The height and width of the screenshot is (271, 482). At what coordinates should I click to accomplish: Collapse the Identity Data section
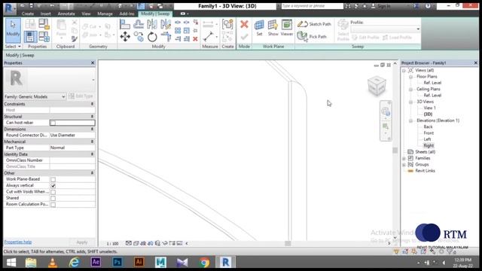click(x=92, y=154)
